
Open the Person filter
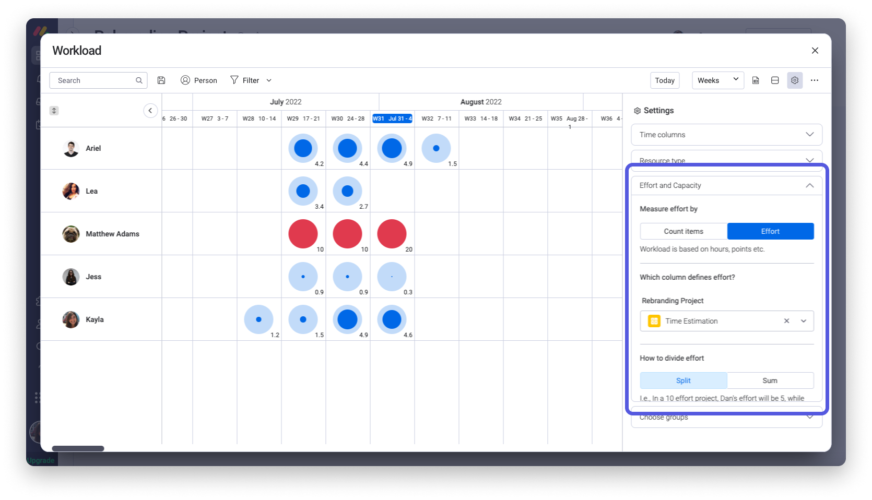click(199, 80)
